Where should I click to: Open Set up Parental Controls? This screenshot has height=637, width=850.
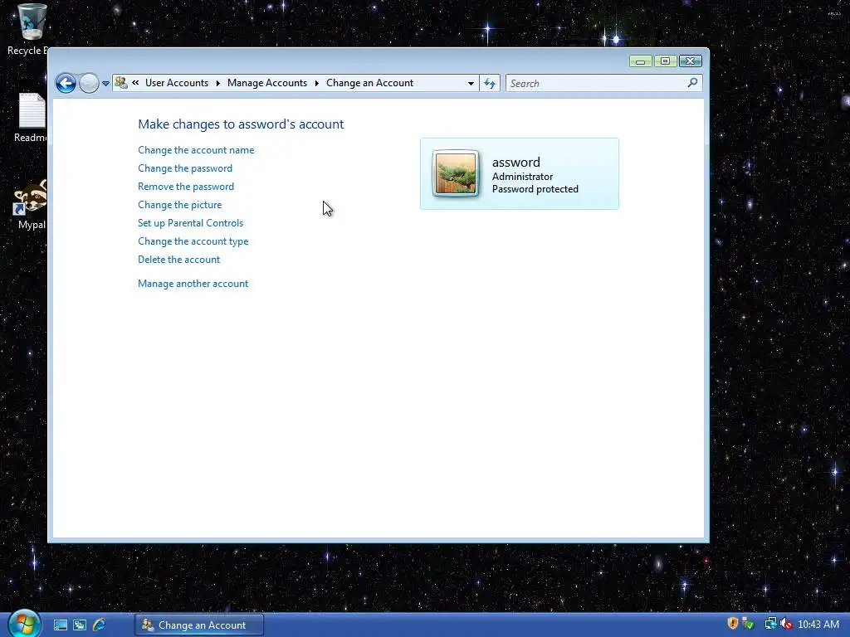pyautogui.click(x=190, y=223)
